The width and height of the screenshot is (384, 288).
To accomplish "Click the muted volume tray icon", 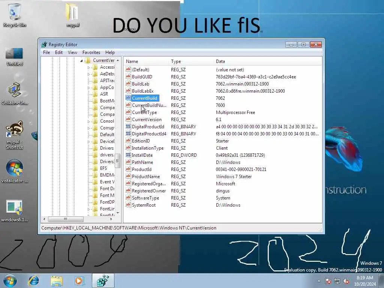I will (x=346, y=281).
